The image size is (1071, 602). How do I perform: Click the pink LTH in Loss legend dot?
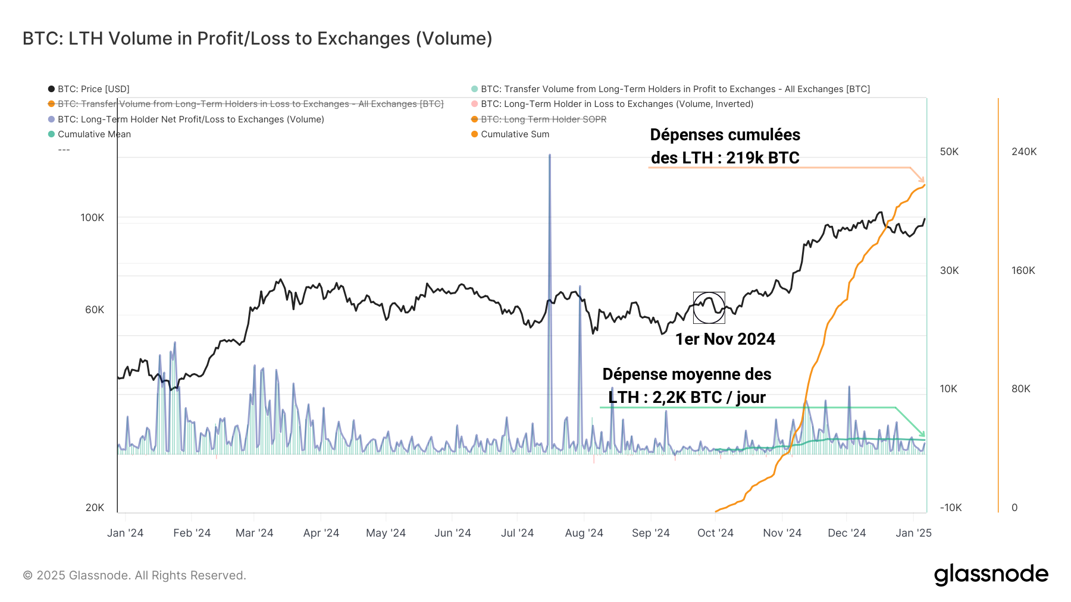pos(474,104)
